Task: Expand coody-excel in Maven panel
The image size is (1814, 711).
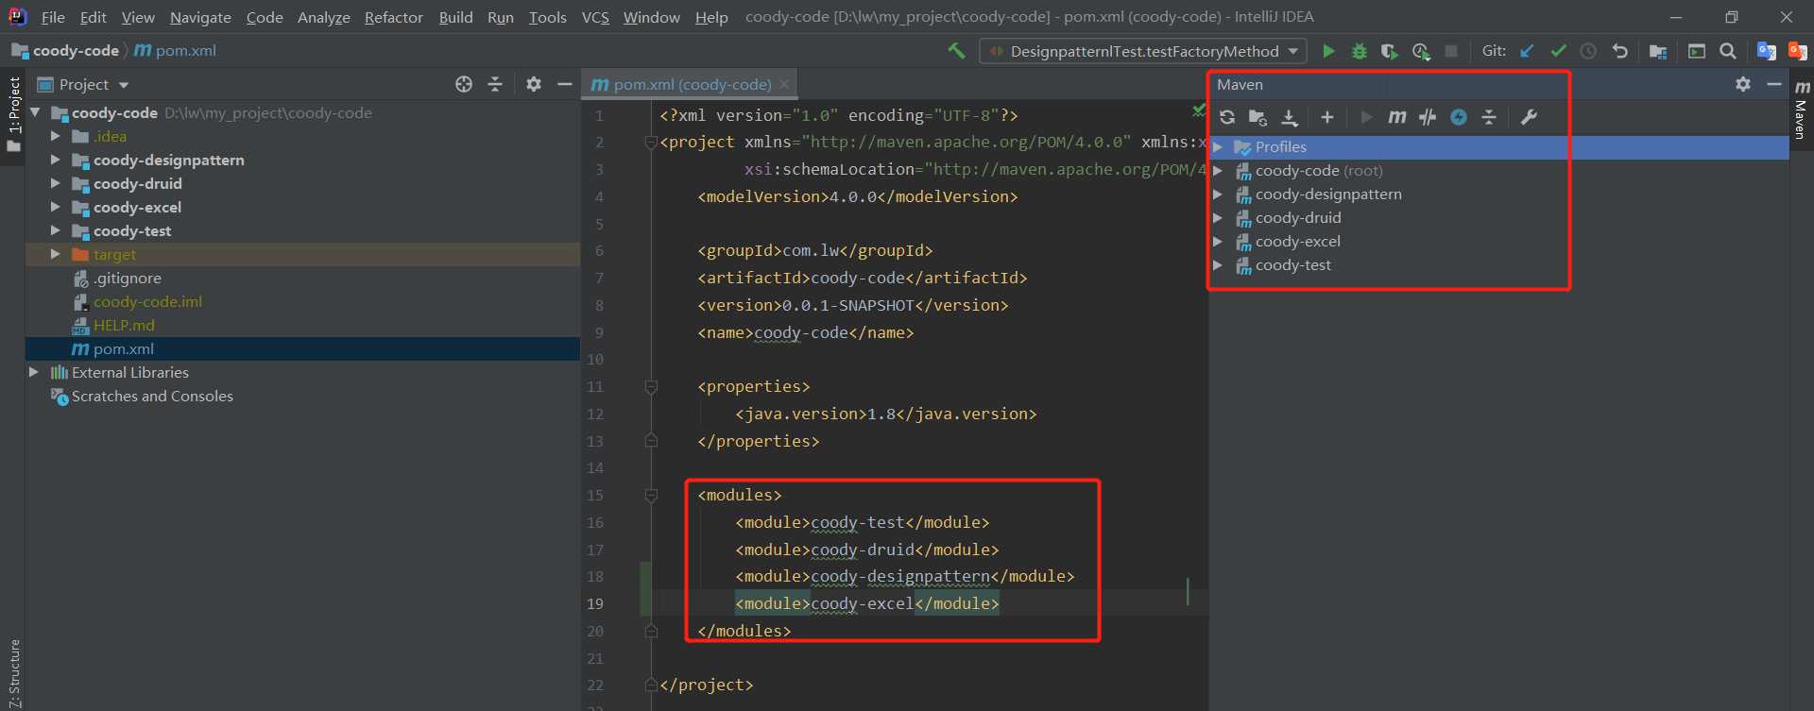Action: coord(1218,242)
